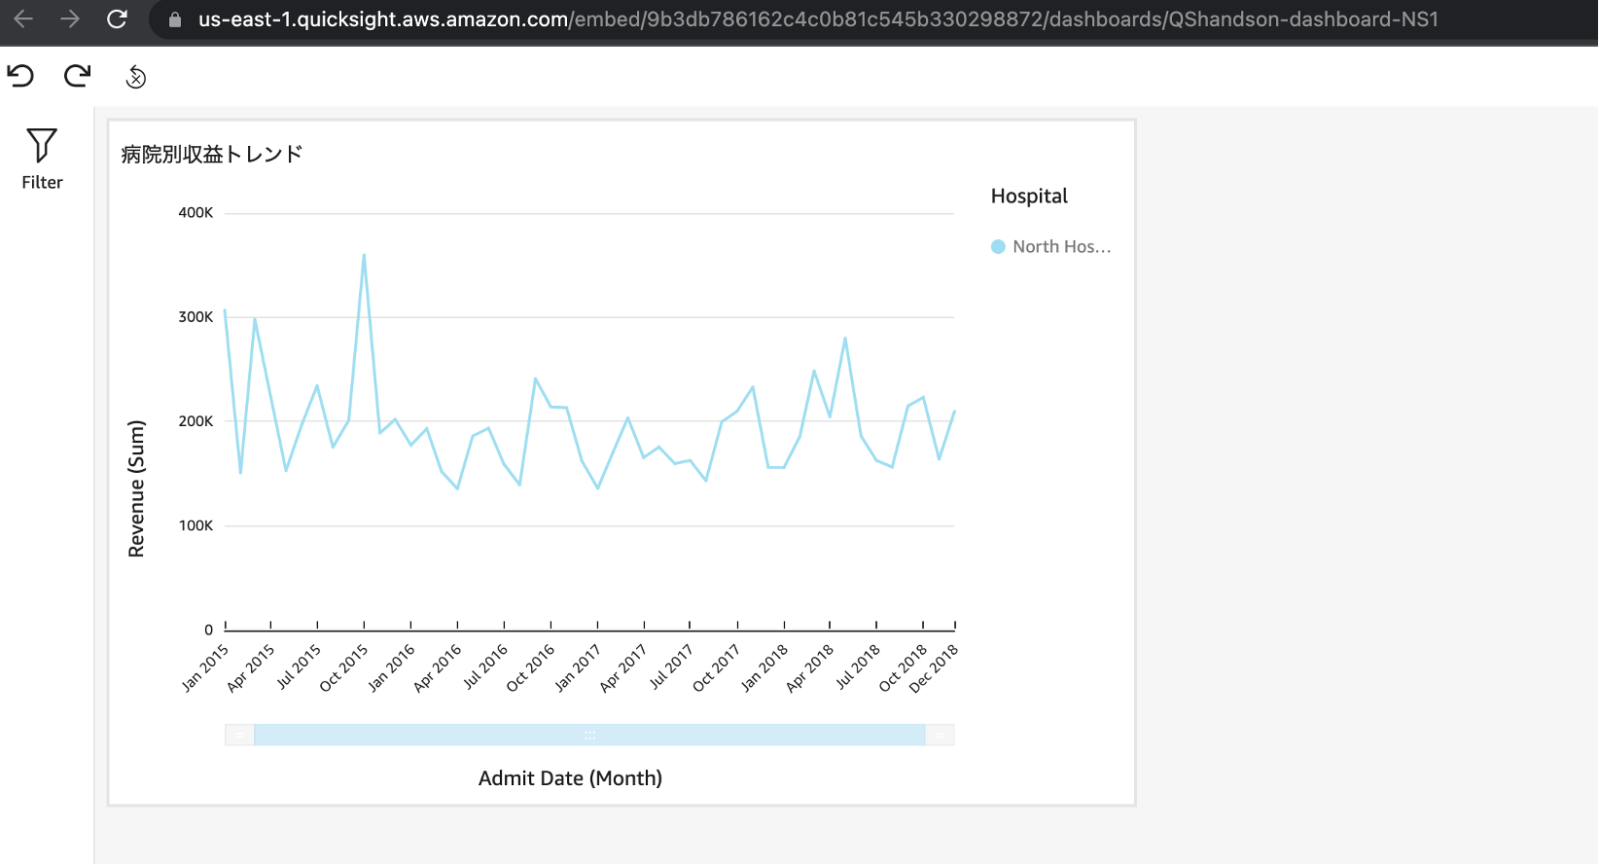This screenshot has height=864, width=1599.
Task: Click the Jan 2015 x-axis label
Action: [x=205, y=667]
